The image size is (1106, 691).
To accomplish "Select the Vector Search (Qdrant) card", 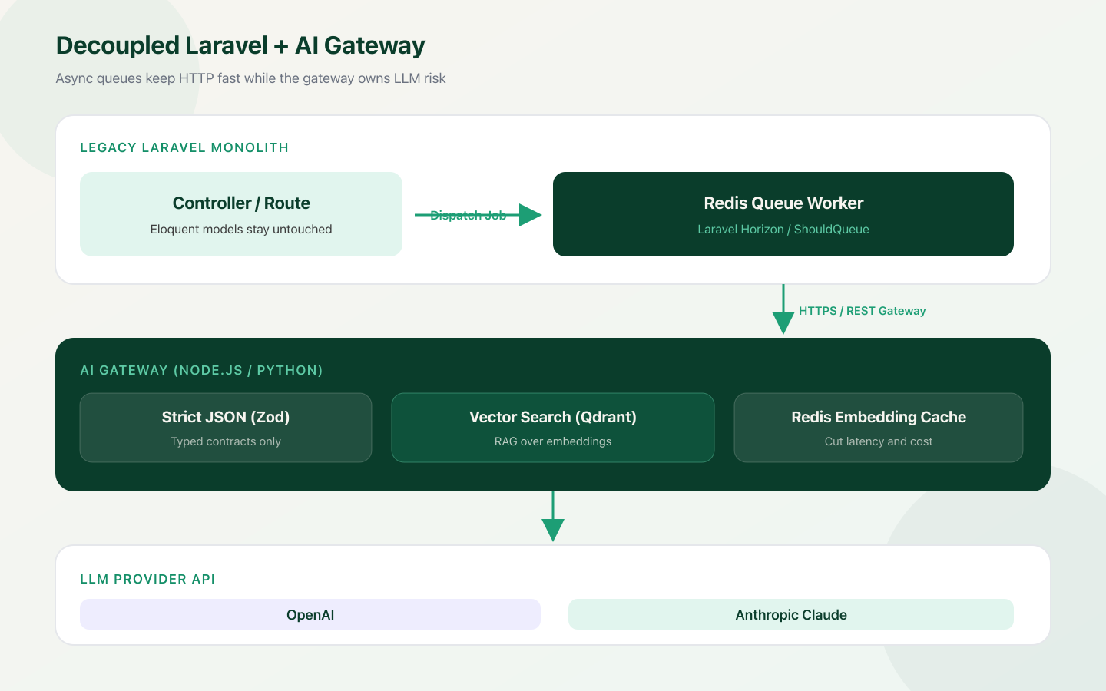I will point(553,428).
